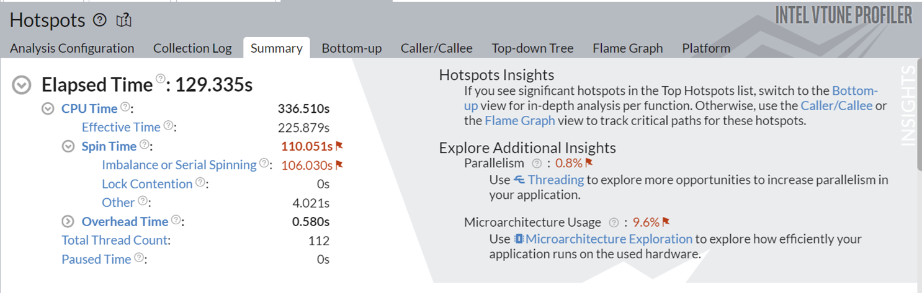Click help icon next to Elapsed Time
Screen dimensions: 922x293
(x=161, y=79)
